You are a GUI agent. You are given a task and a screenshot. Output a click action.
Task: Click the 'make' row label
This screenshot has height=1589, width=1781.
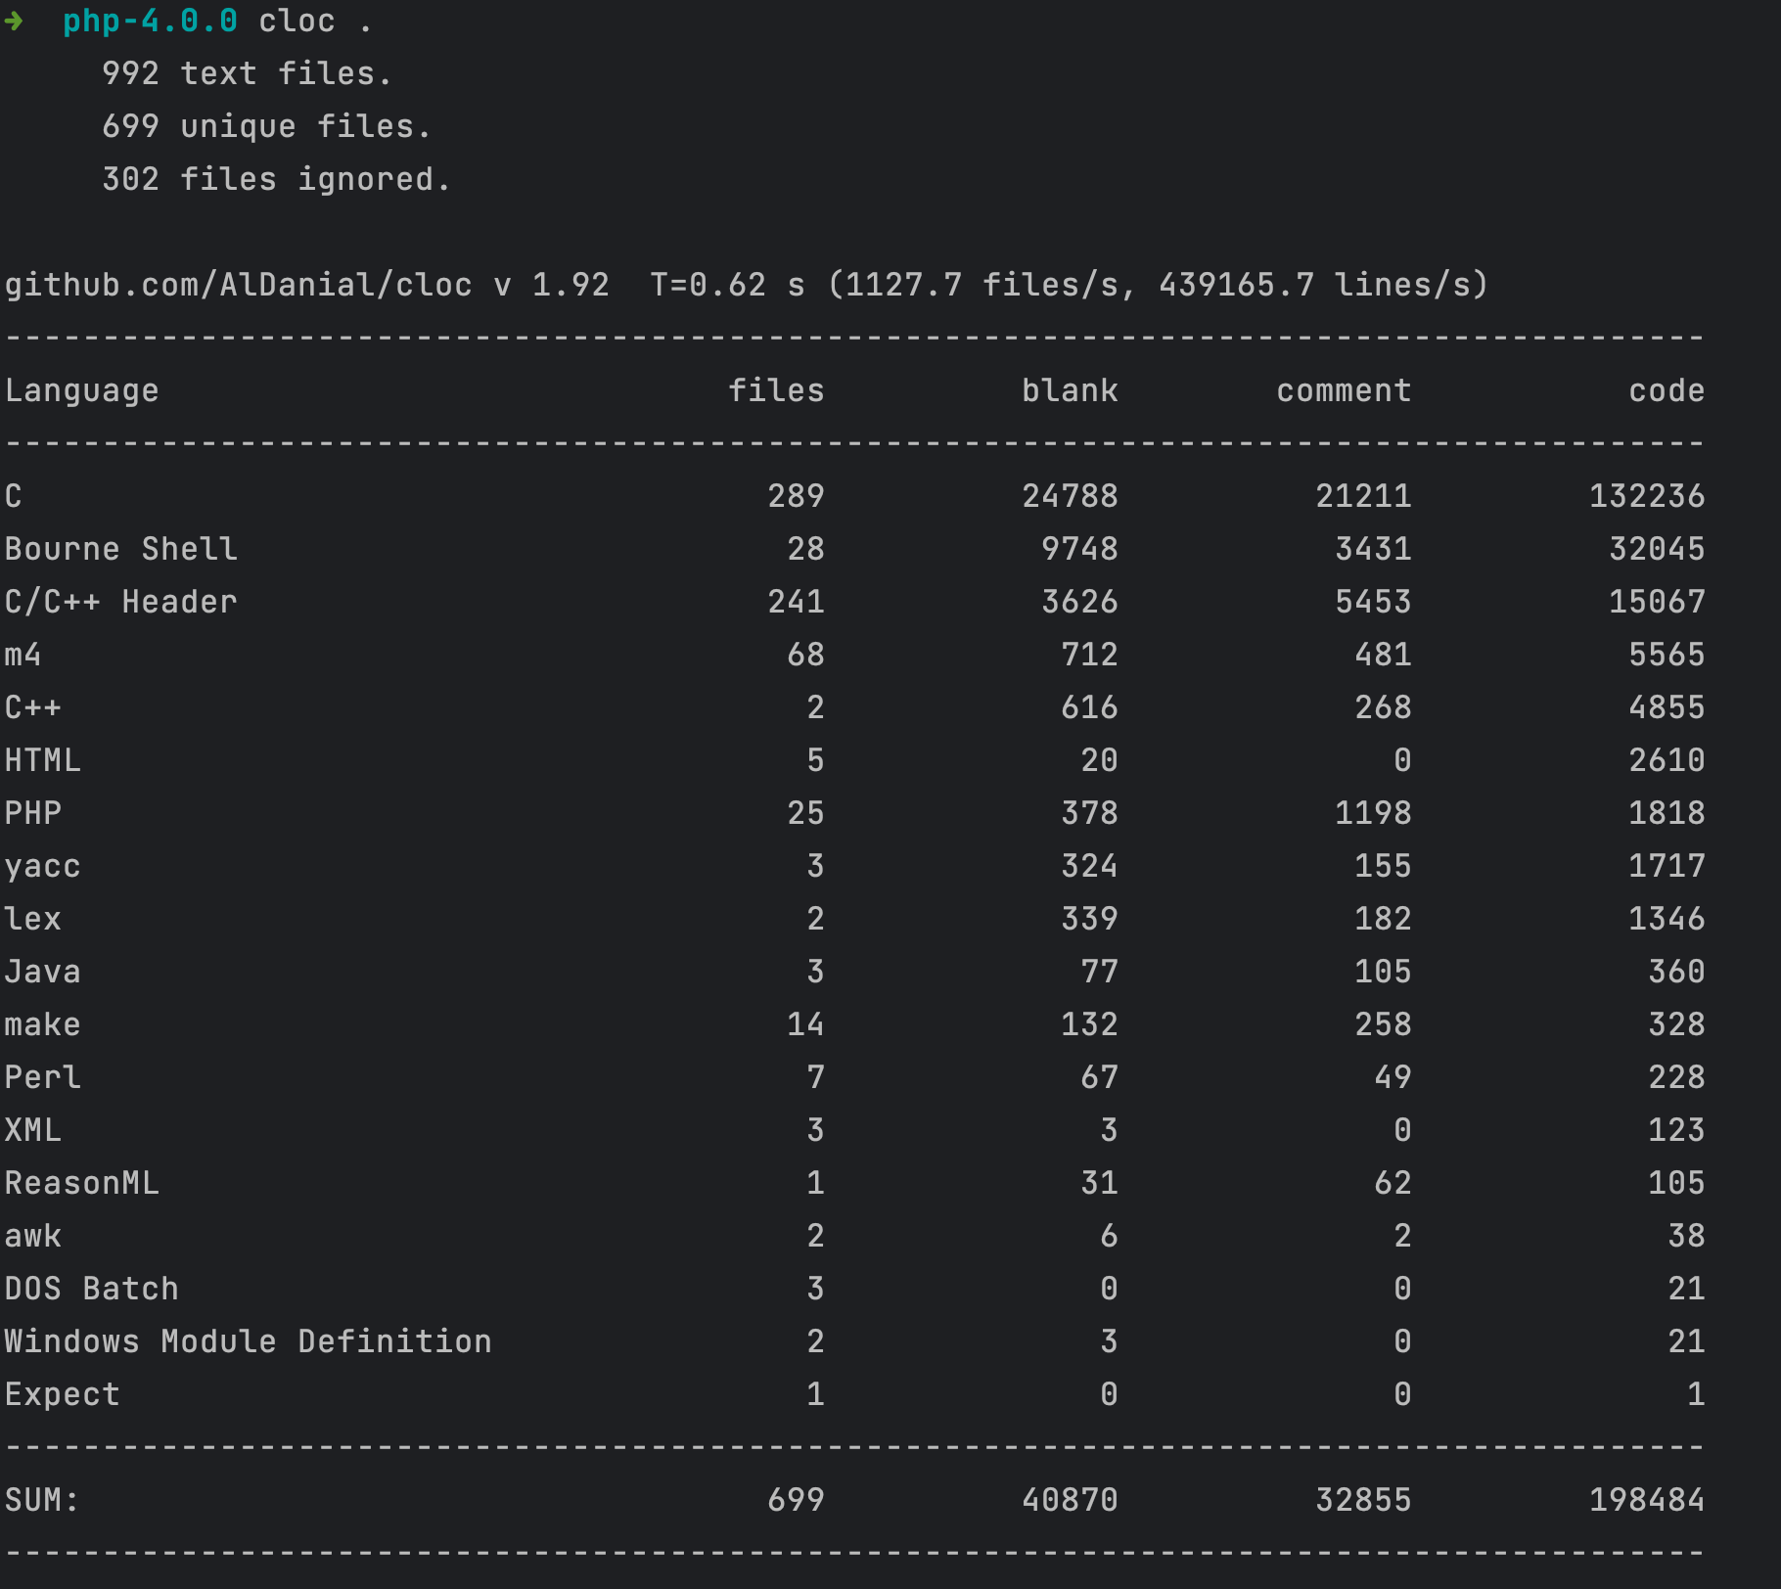(x=42, y=1024)
